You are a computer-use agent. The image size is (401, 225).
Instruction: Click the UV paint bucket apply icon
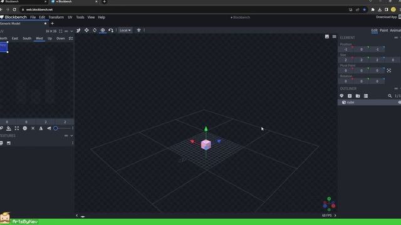click(9, 128)
